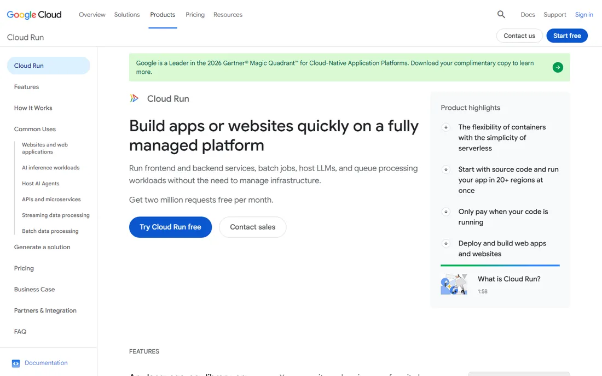The height and width of the screenshot is (376, 602).
Task: Click 'Start with source code and run' highlight
Action: (508, 180)
